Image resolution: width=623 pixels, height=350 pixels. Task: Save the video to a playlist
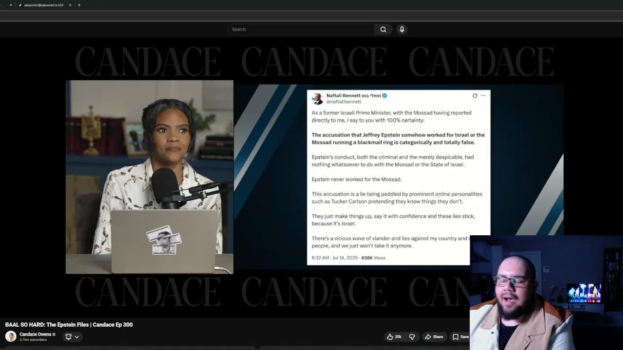click(x=460, y=336)
